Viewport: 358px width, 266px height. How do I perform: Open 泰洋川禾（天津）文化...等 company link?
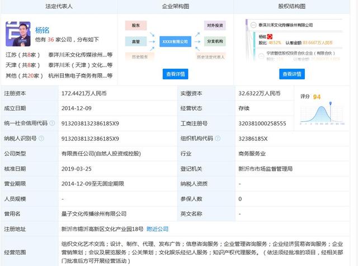[81, 65]
